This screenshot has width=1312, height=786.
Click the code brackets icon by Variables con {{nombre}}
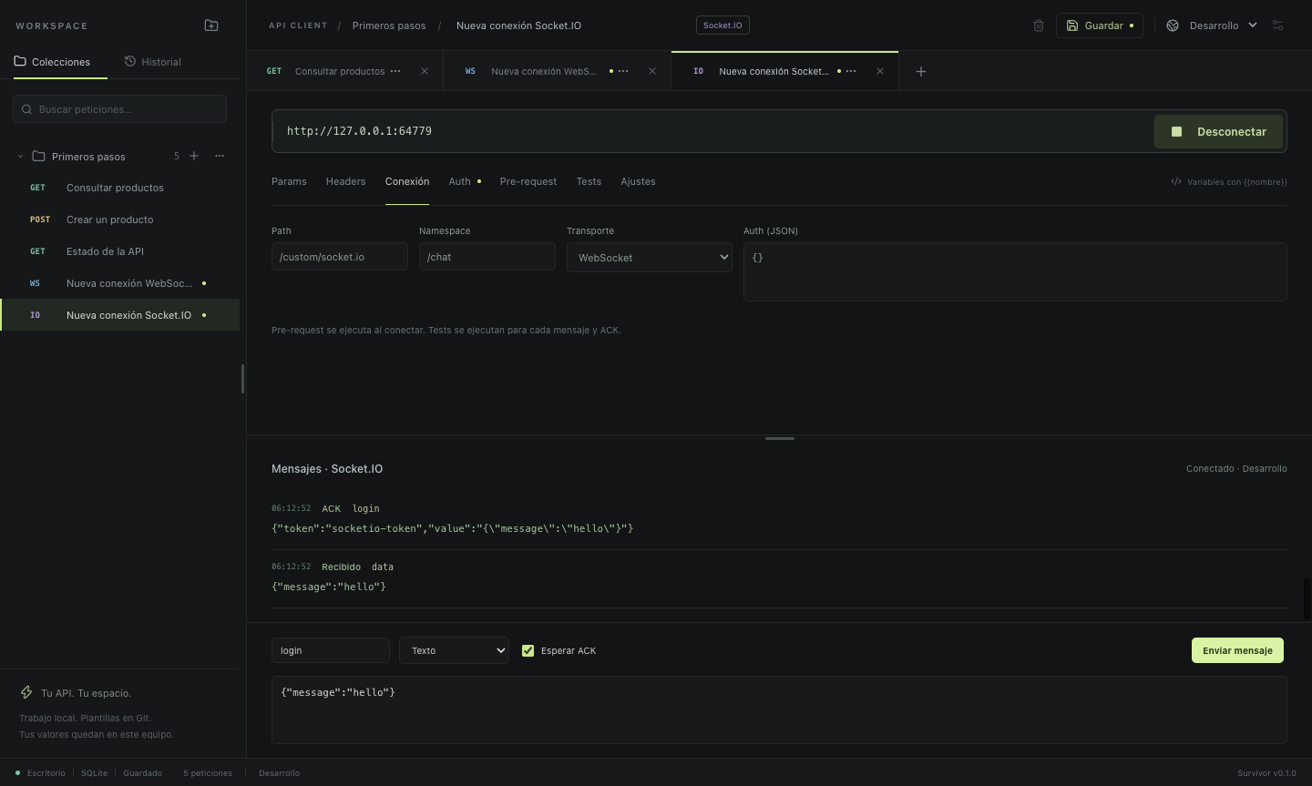click(x=1176, y=181)
